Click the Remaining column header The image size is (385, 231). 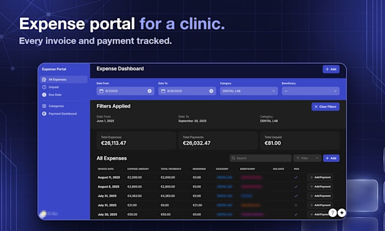click(199, 169)
